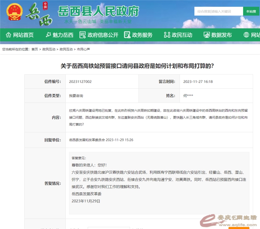Click the icon beside 魅力岳西
This screenshot has width=260, height=229.
click(x=48, y=35)
